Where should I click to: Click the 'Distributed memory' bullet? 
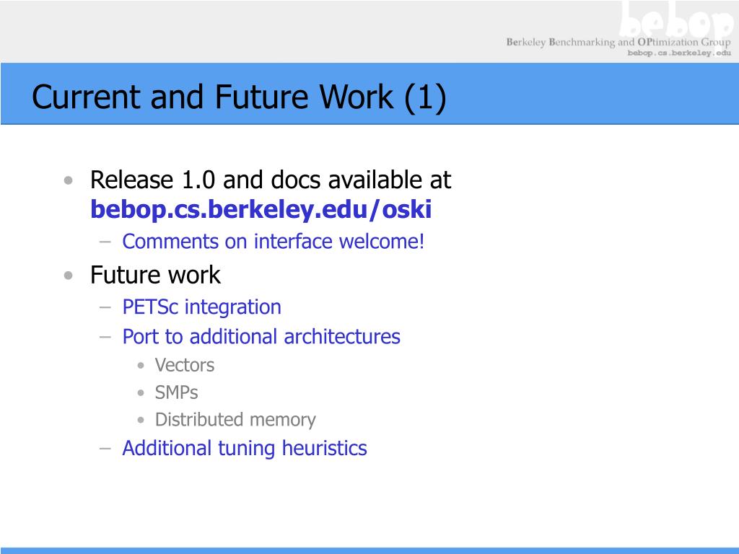(x=235, y=420)
